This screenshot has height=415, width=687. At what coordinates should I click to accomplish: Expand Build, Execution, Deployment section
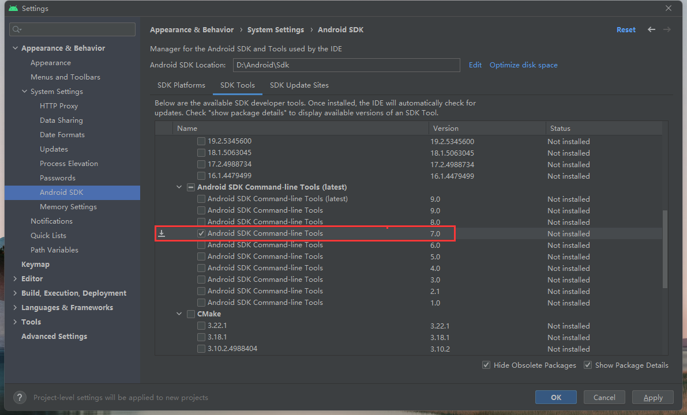(15, 293)
